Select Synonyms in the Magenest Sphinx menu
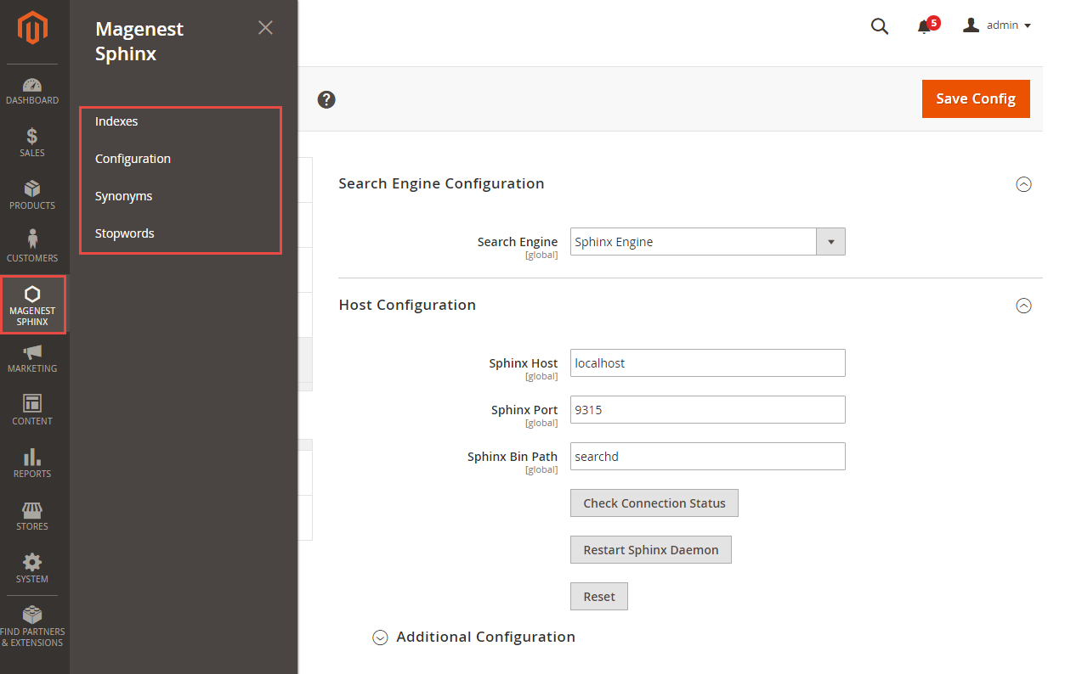 pyautogui.click(x=123, y=195)
